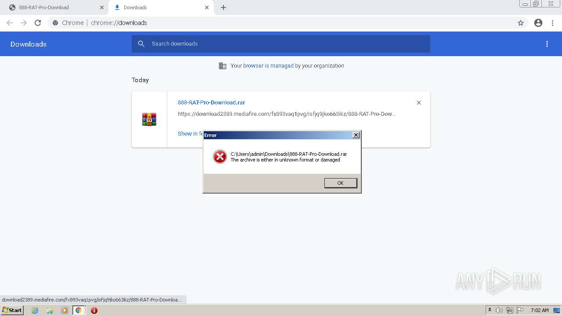
Task: Launch Internet Explorer from taskbar
Action: [x=35, y=310]
